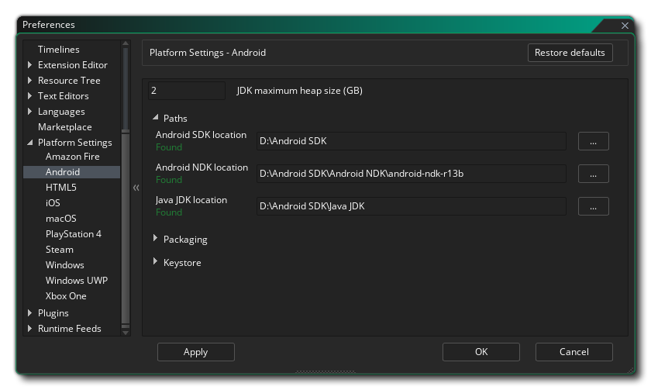Click the Cancel button
This screenshot has height=390, width=651.
point(574,352)
